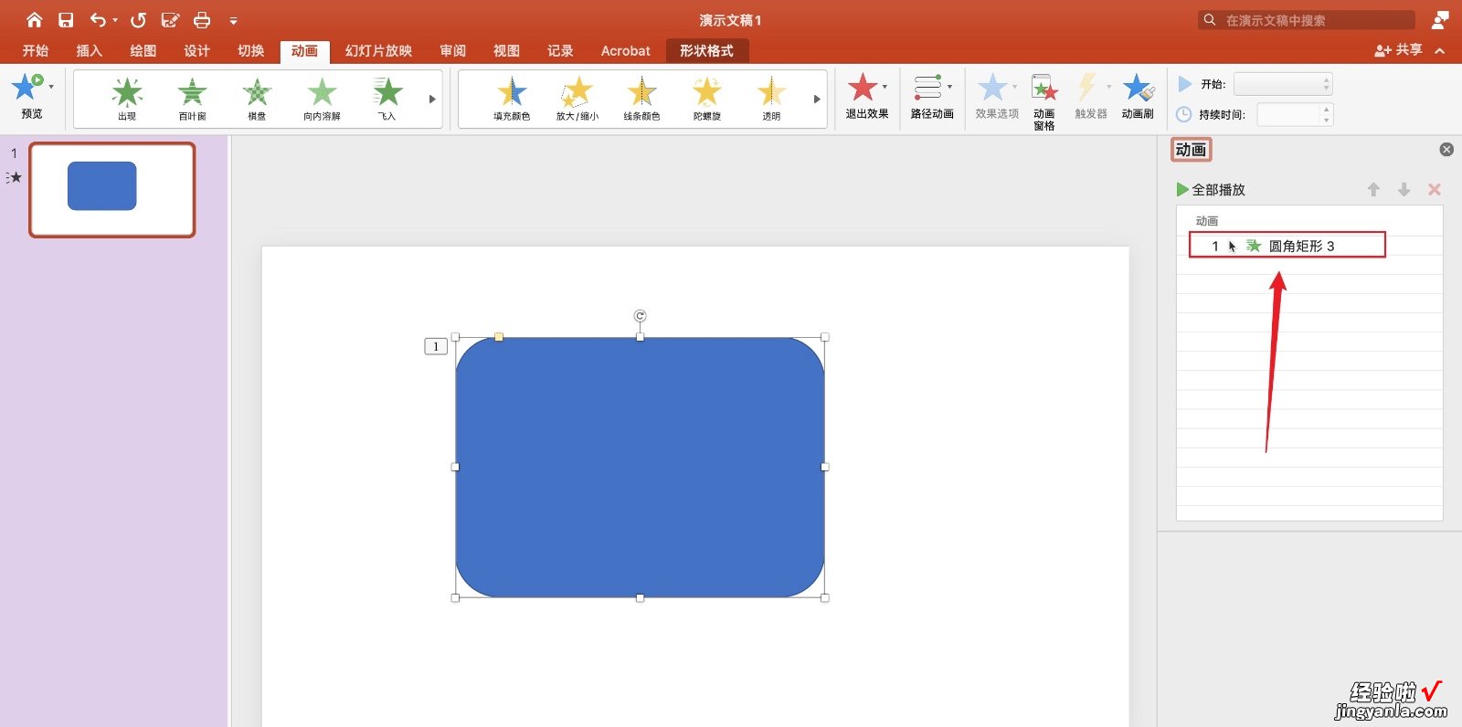
Task: Open the 效果选项 effect options
Action: [997, 97]
